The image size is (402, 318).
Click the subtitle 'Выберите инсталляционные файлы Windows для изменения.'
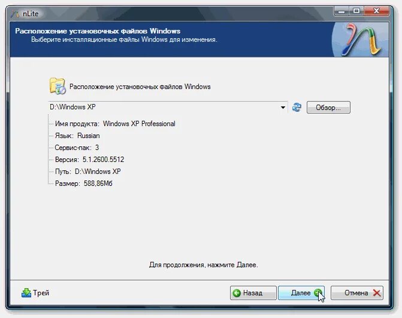click(x=124, y=39)
